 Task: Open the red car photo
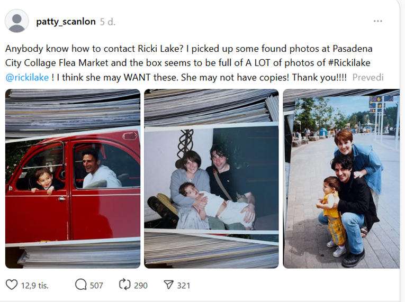[x=73, y=179]
